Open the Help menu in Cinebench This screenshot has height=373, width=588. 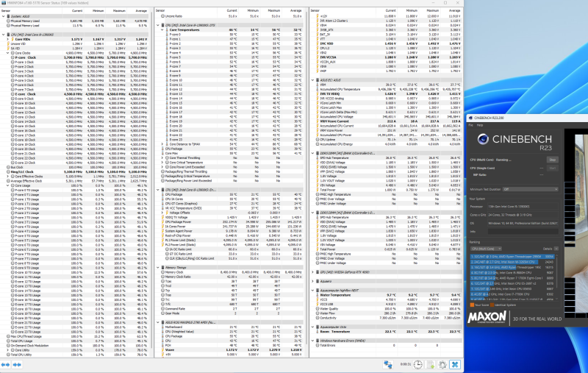tap(480, 125)
